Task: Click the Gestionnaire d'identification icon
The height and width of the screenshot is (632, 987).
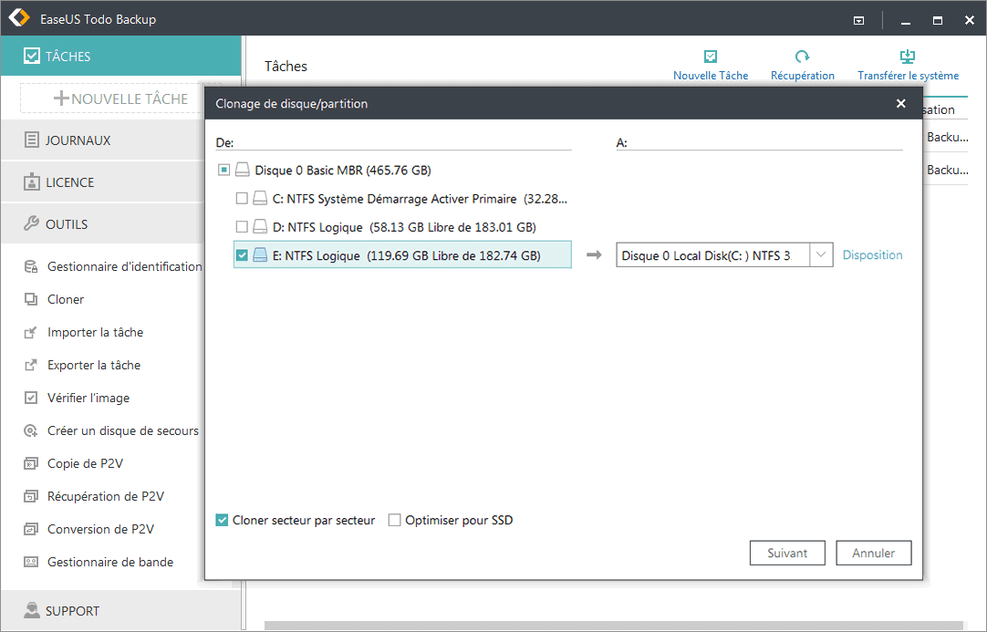Action: [31, 267]
